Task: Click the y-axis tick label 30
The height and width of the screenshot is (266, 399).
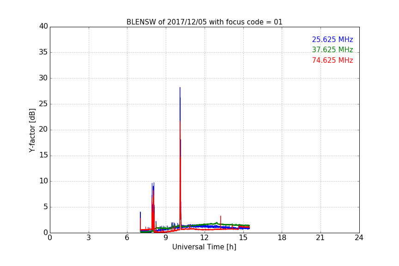Action: 43,78
